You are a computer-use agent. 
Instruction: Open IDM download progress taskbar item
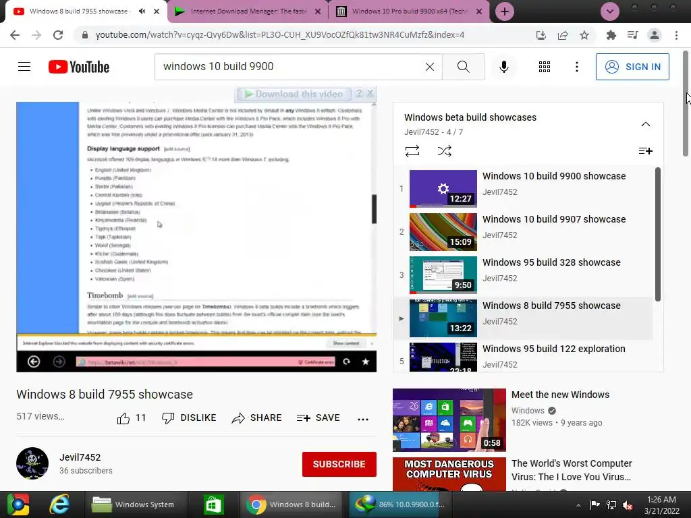[x=401, y=505]
